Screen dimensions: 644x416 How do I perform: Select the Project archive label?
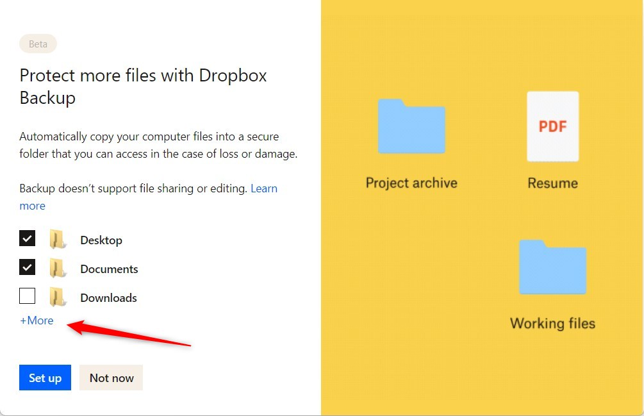[411, 182]
